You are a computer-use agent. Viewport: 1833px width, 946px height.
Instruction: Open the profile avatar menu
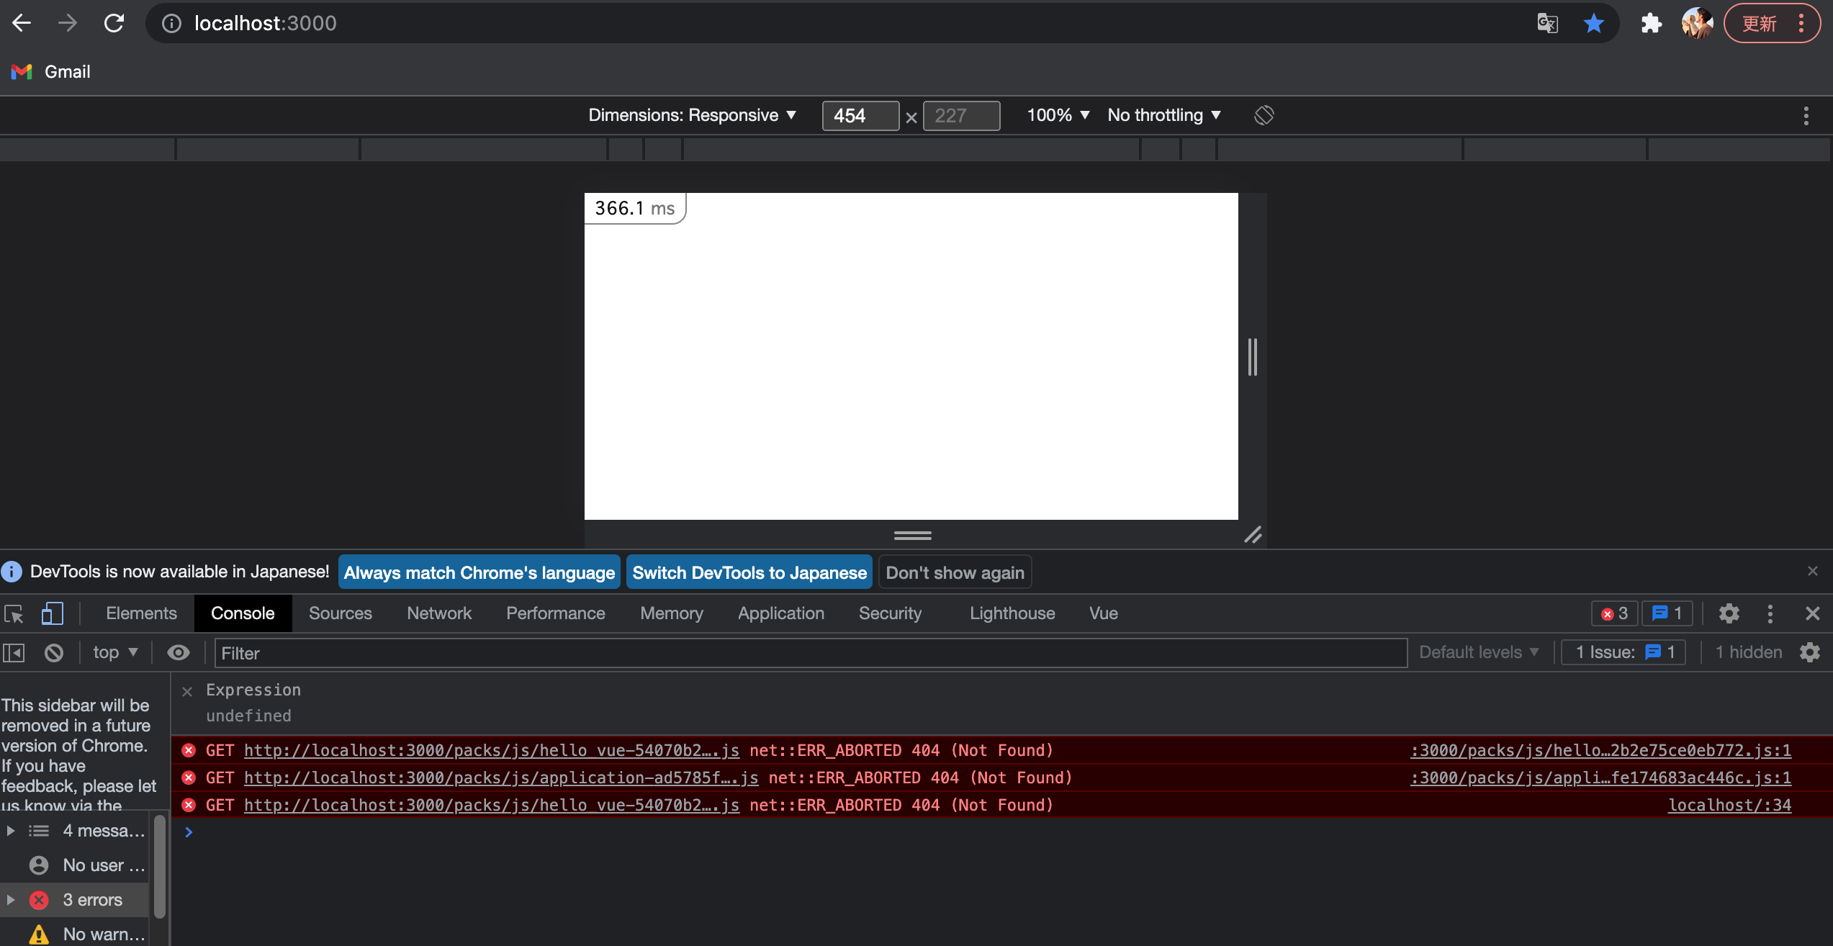coord(1697,23)
